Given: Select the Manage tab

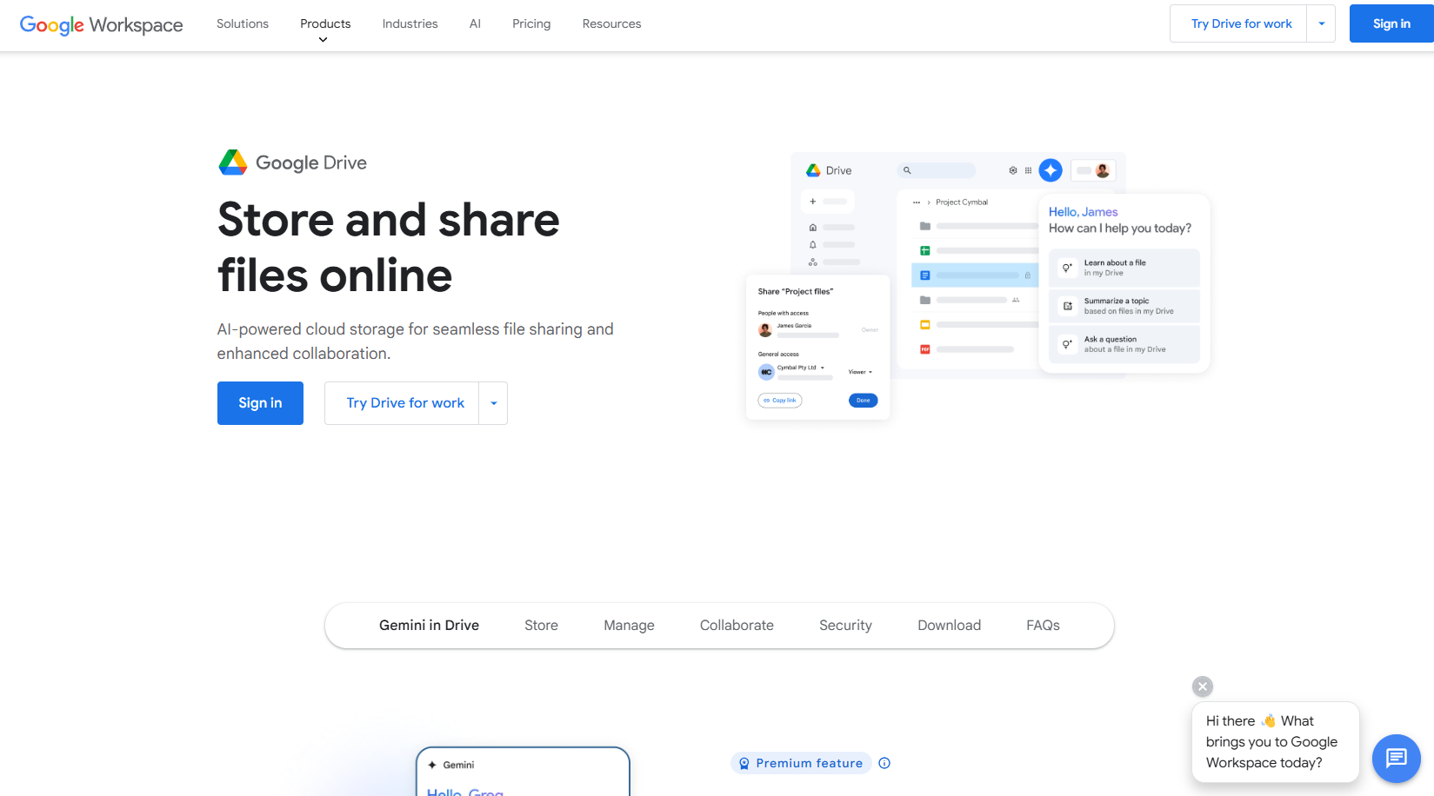Looking at the screenshot, I should tap(629, 626).
